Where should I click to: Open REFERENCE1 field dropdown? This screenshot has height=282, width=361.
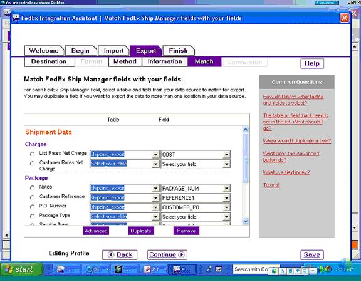tap(226, 198)
